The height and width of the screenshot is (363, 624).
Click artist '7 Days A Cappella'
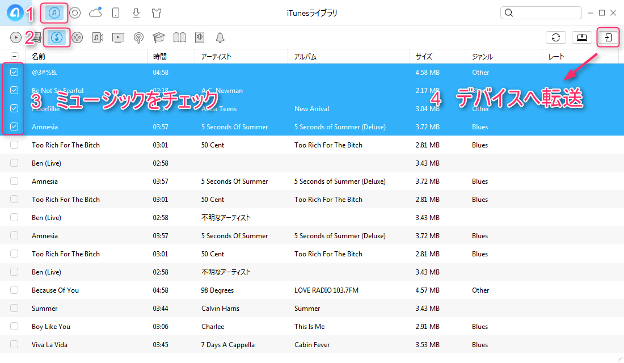(x=228, y=345)
